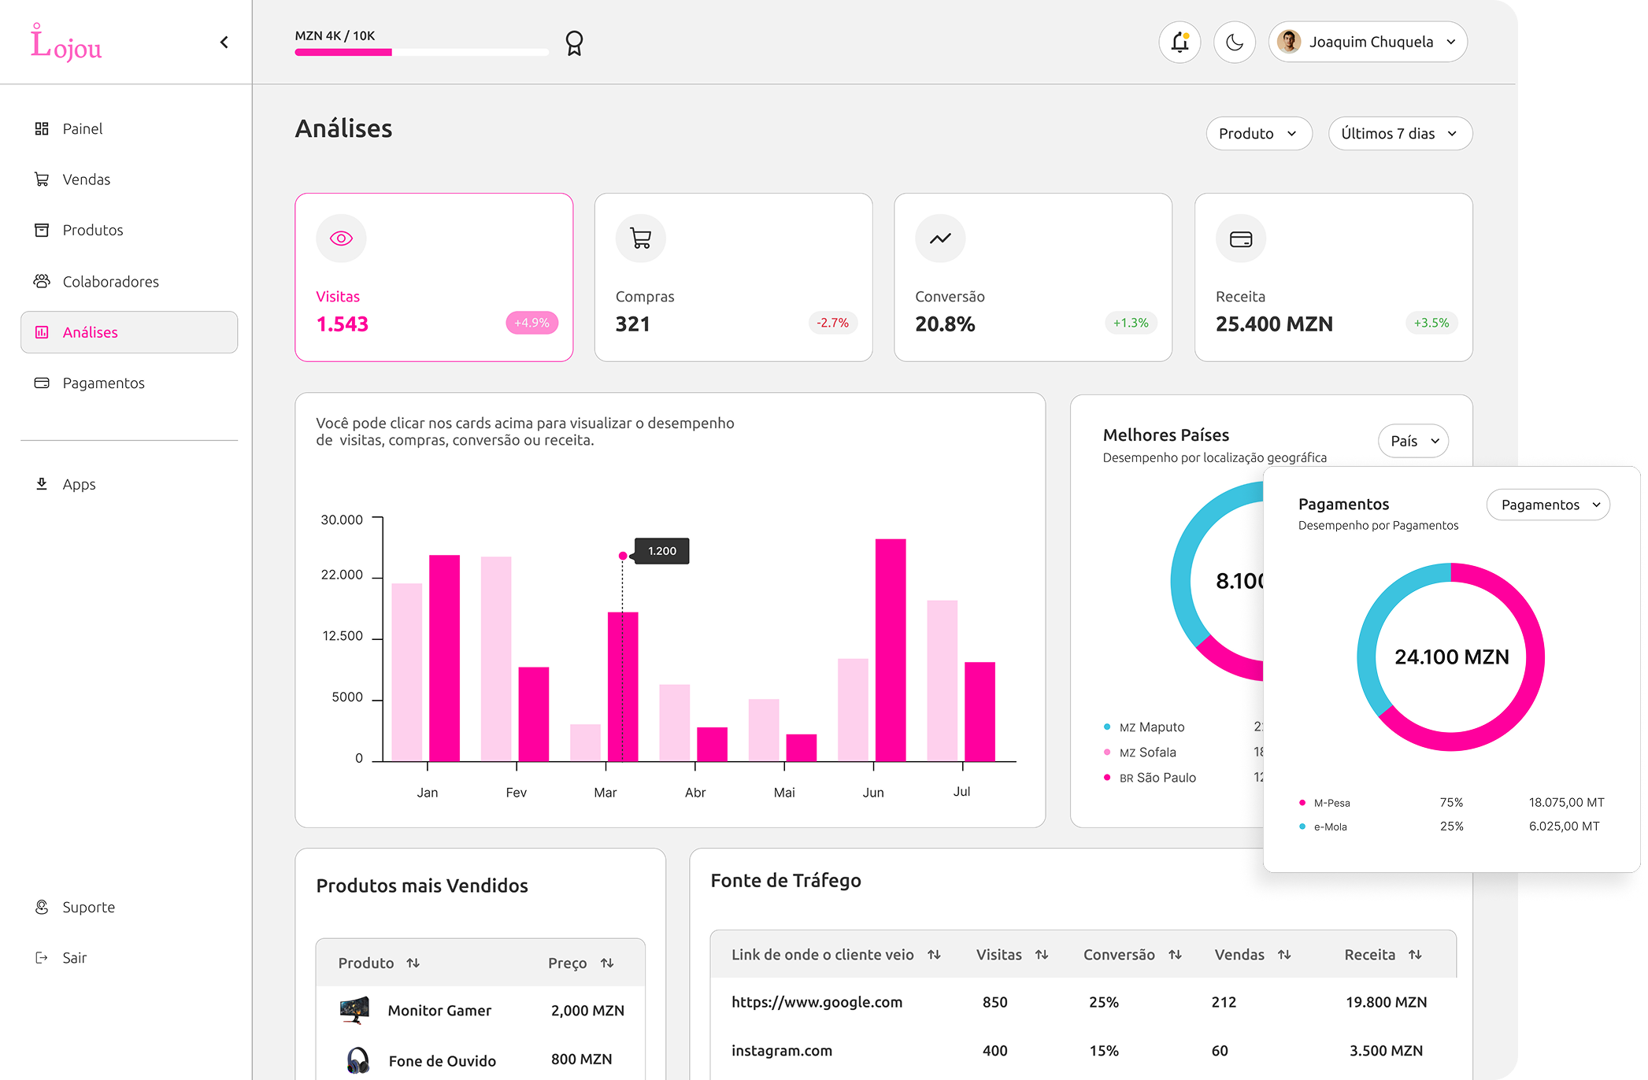Collapse the sidebar with the back chevron

224,43
